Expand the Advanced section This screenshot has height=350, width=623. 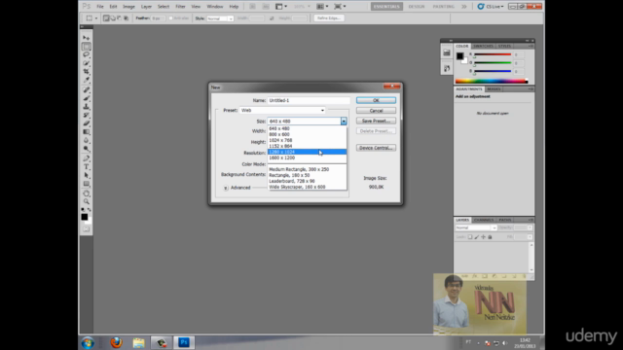[226, 188]
